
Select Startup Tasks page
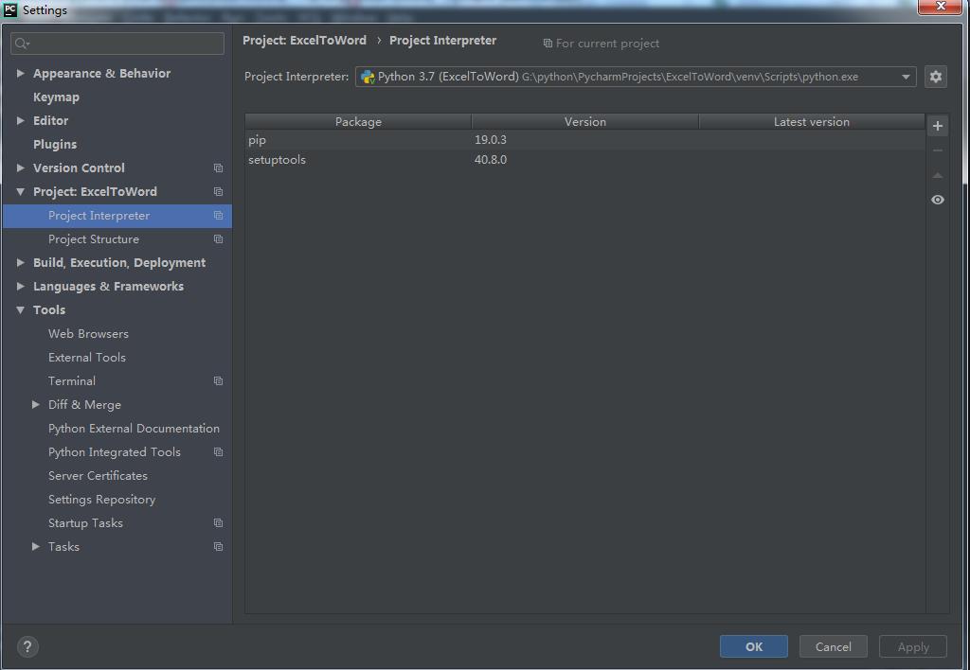pos(85,523)
